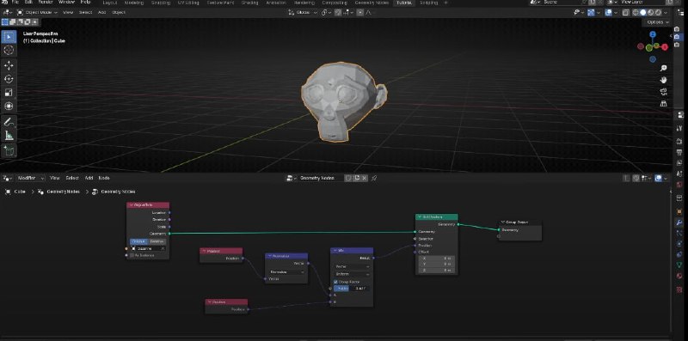Screen dimensions: 688x341
Task: Open the Global transform orientation dropdown
Action: [303, 12]
